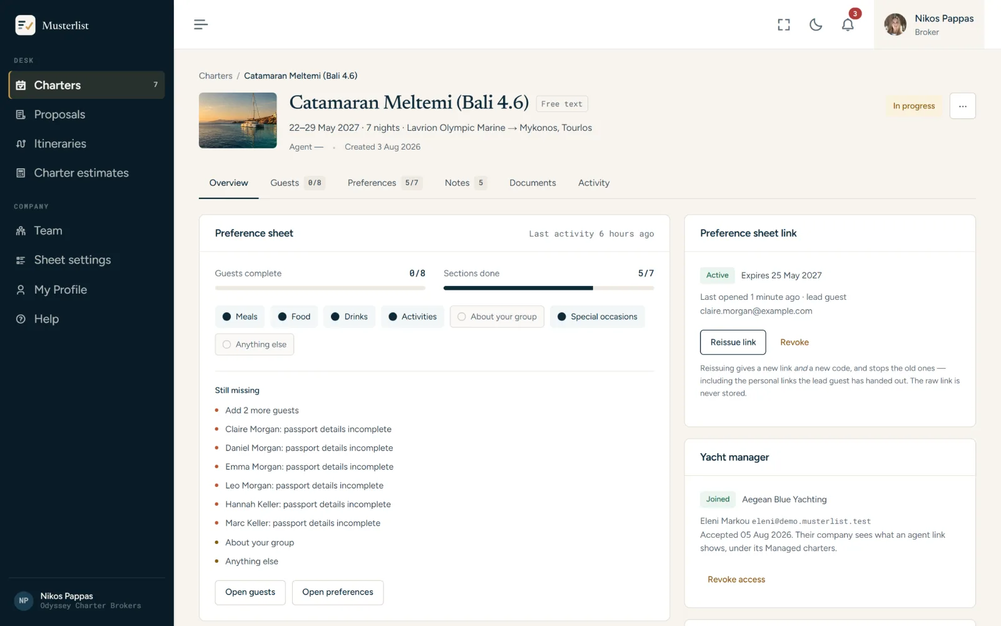This screenshot has width=1001, height=626.
Task: Click the Charter estimates icon in the sidebar
Action: 21,173
